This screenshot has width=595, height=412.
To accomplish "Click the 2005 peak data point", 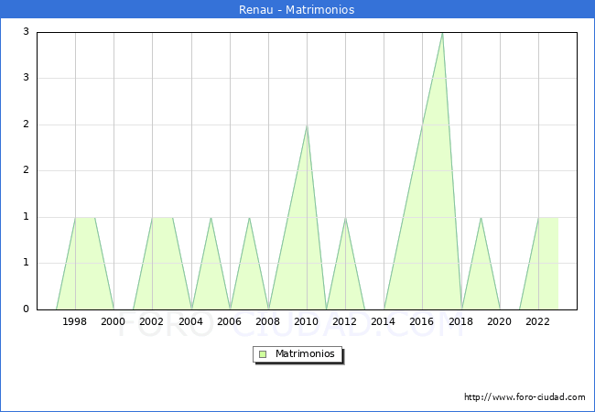I will [211, 218].
